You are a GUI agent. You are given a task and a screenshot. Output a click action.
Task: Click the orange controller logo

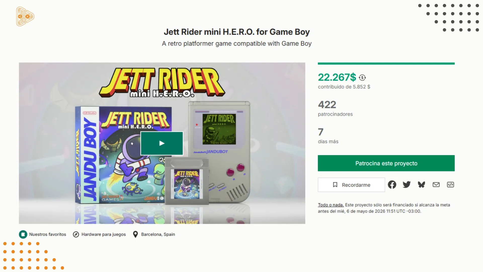point(25,17)
